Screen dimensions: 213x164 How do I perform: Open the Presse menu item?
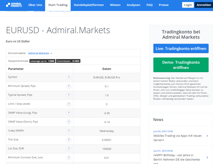pos(164,5)
